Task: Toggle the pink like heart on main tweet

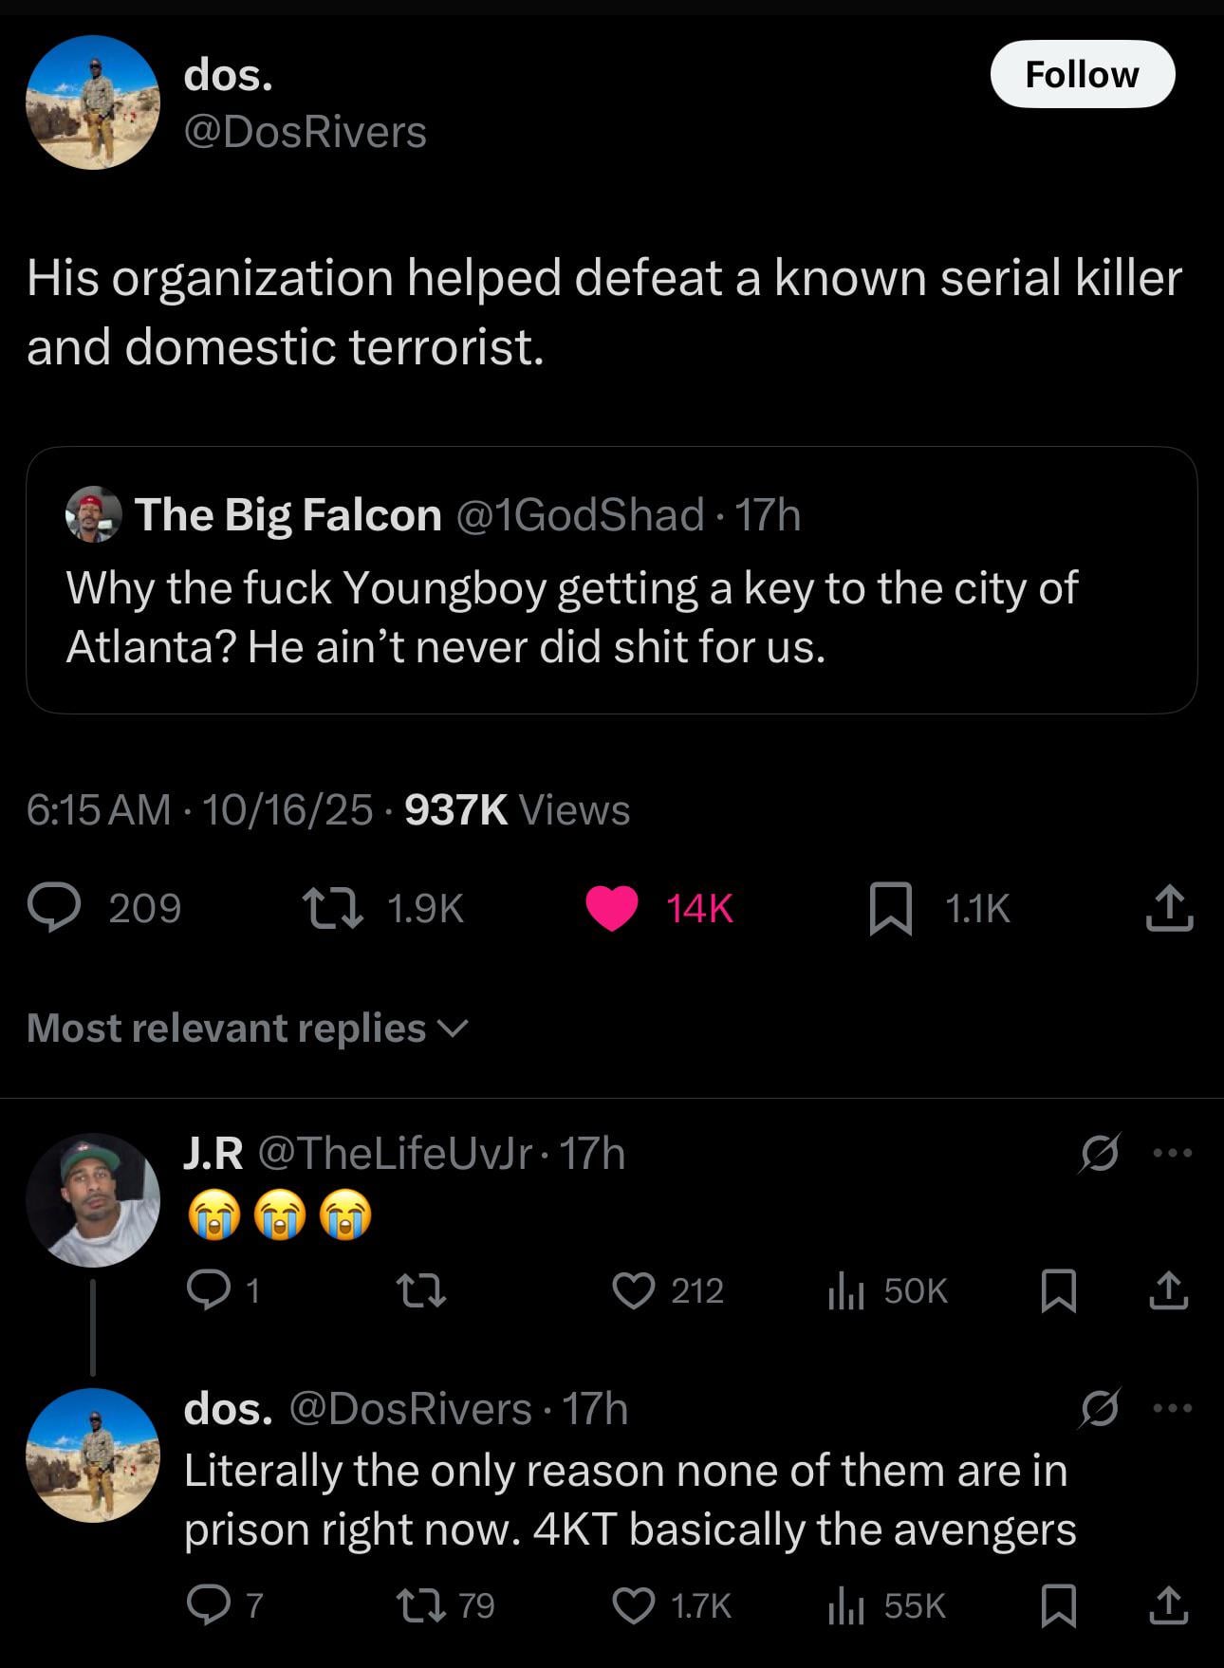Action: pos(612,908)
